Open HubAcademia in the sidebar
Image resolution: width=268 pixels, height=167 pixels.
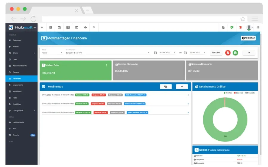click(21, 123)
